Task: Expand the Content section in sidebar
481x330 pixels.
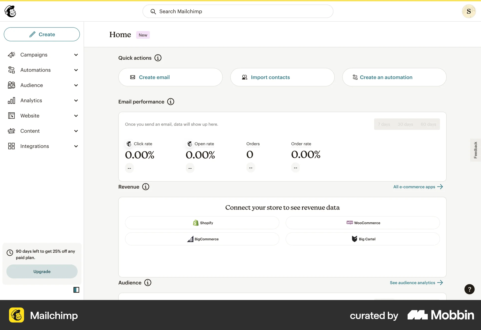Action: pos(76,131)
